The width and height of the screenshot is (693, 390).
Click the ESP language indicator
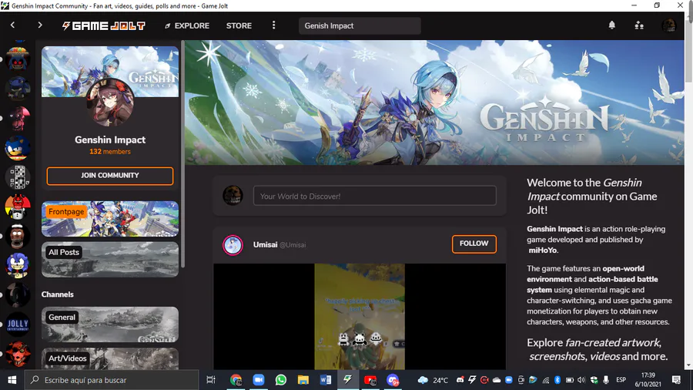click(621, 380)
